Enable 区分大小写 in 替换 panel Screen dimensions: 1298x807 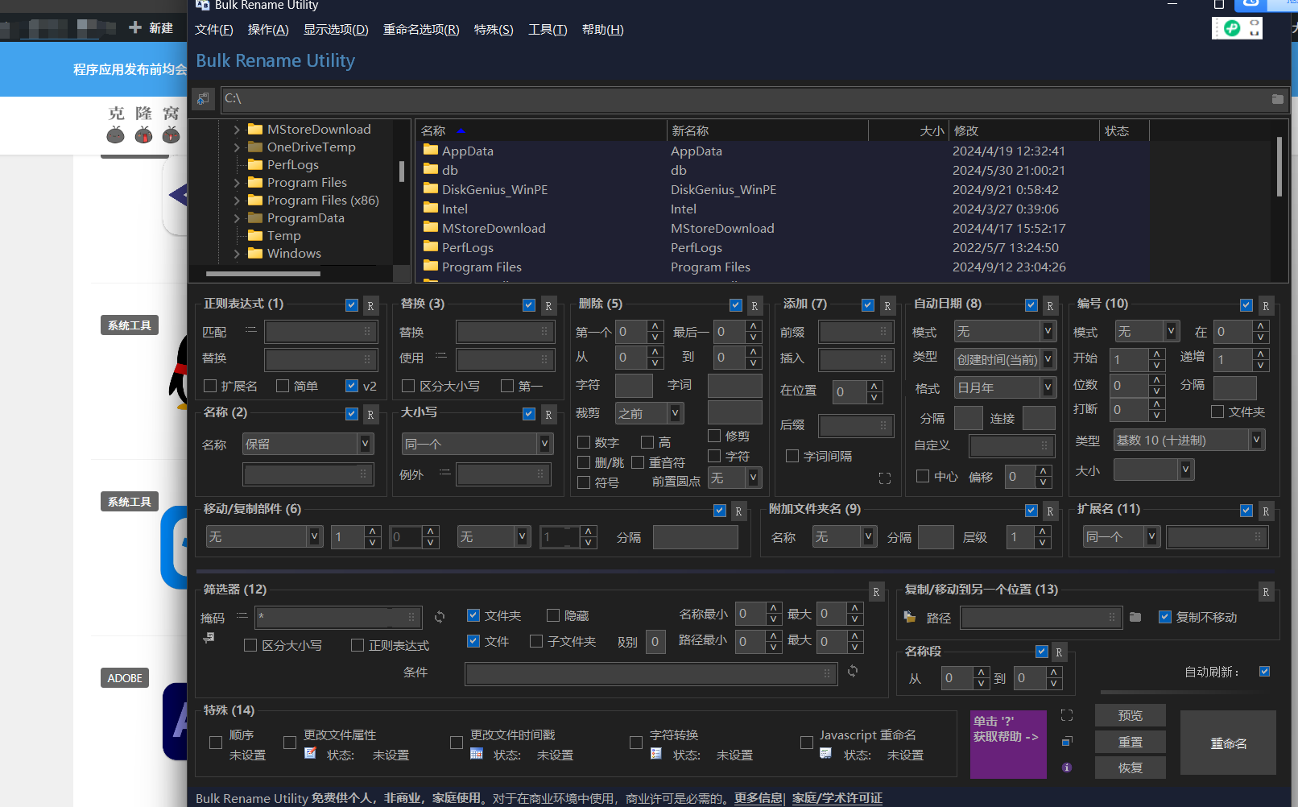(x=408, y=386)
